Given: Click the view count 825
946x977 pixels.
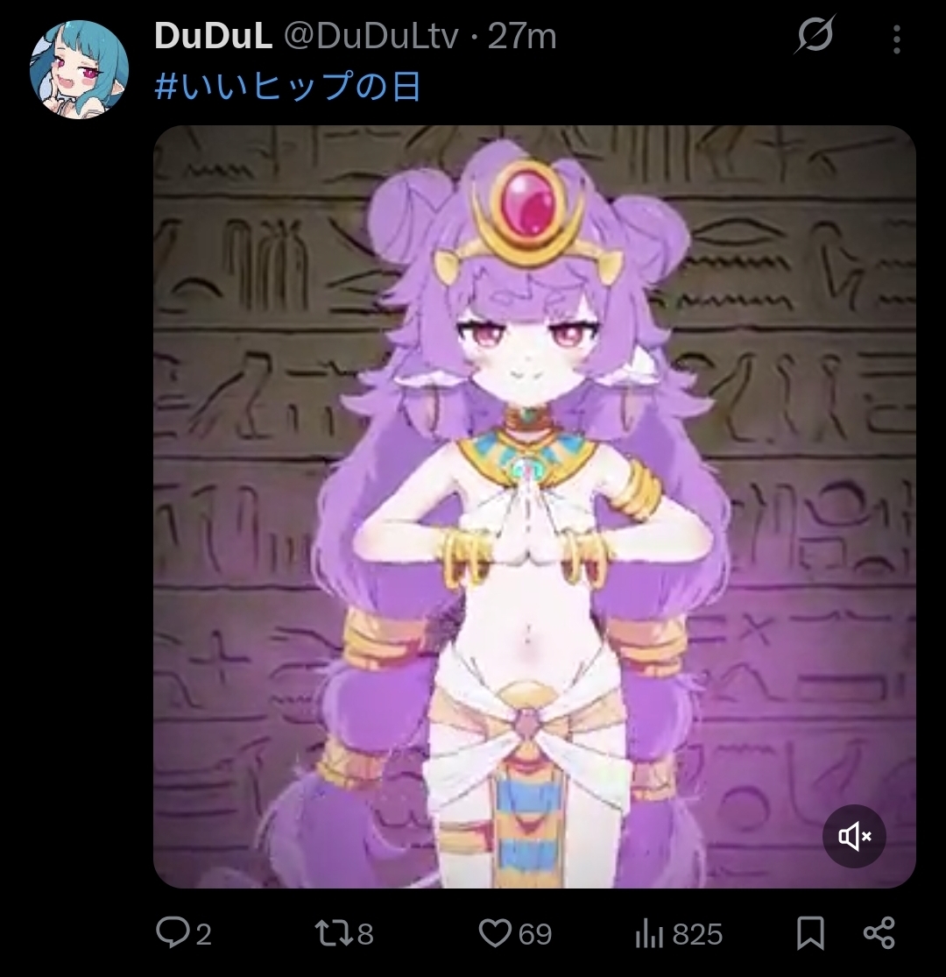Looking at the screenshot, I should coord(697,935).
